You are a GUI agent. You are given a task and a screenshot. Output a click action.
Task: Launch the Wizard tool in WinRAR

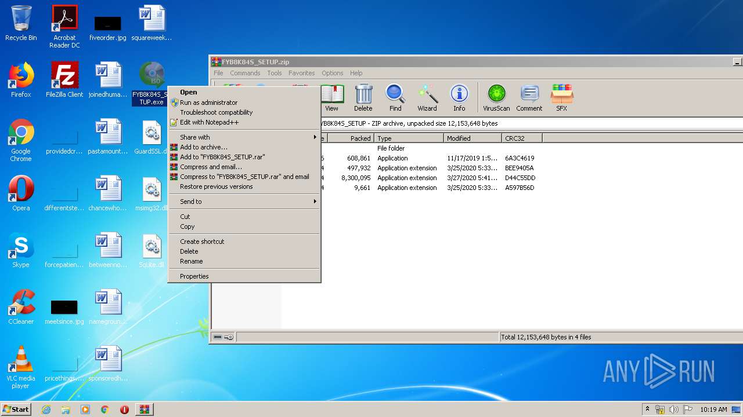click(427, 97)
